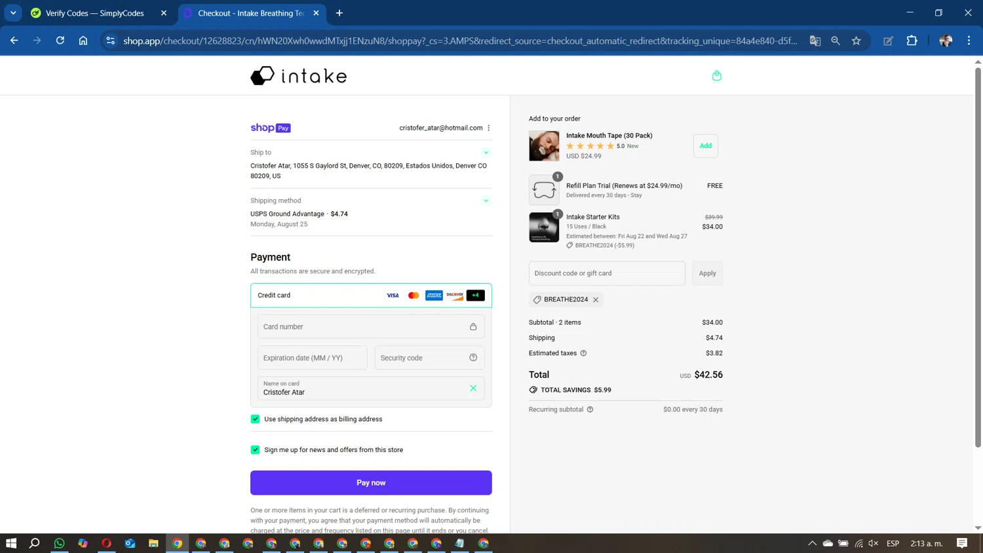Screen dimensions: 983x553
Task: Show hidden system tray icons
Action: point(812,543)
